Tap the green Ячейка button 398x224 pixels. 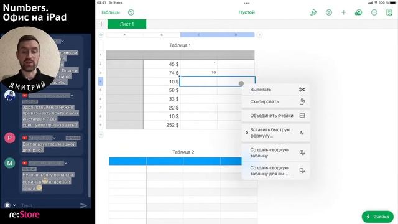pyautogui.click(x=377, y=217)
